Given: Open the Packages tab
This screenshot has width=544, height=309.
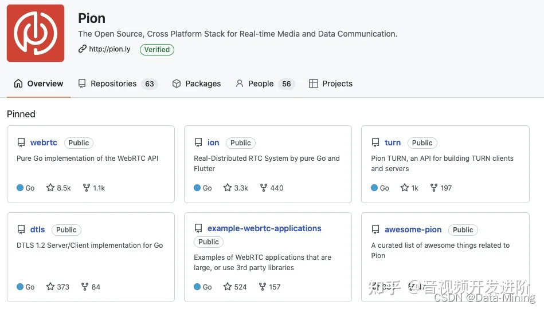Looking at the screenshot, I should pyautogui.click(x=197, y=84).
